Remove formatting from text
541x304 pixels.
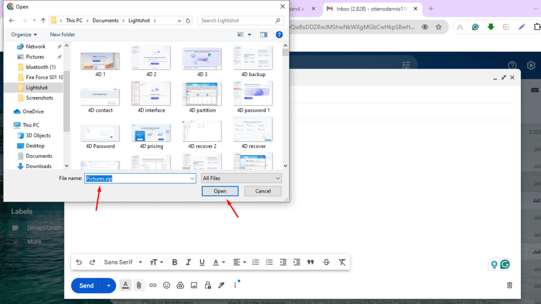tap(342, 262)
